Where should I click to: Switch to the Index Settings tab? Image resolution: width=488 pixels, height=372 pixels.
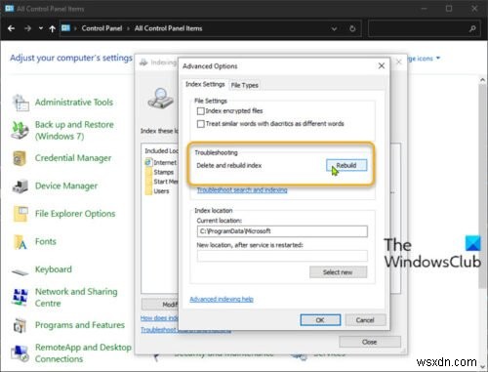(x=205, y=84)
